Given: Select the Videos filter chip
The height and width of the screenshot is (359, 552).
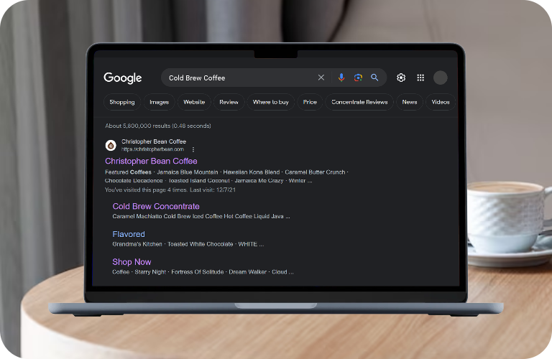Looking at the screenshot, I should (x=441, y=102).
